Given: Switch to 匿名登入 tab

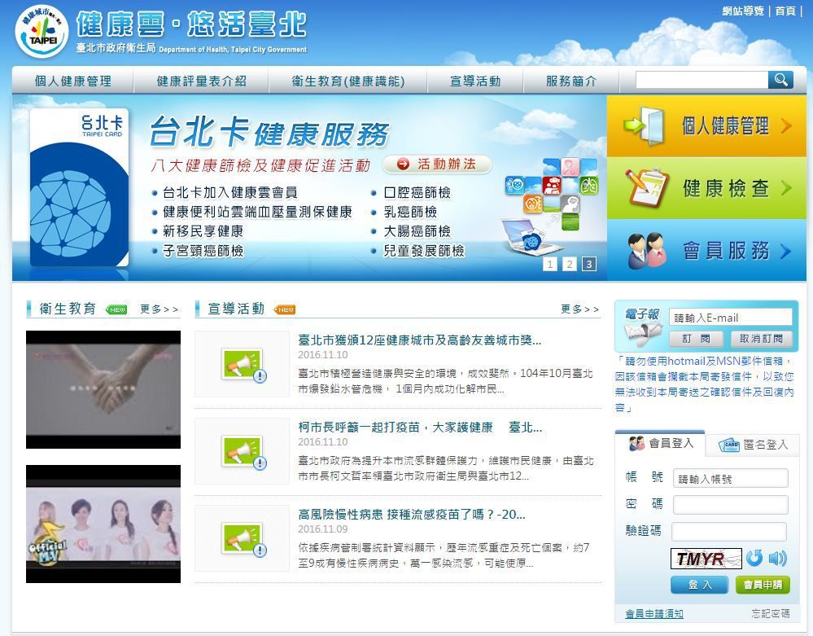Looking at the screenshot, I should point(754,445).
